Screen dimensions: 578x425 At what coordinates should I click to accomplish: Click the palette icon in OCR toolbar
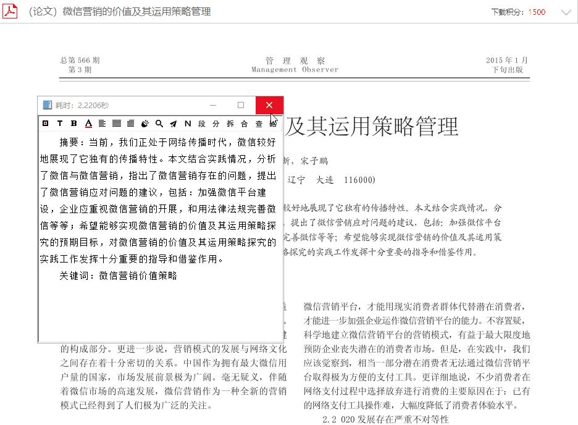click(145, 124)
